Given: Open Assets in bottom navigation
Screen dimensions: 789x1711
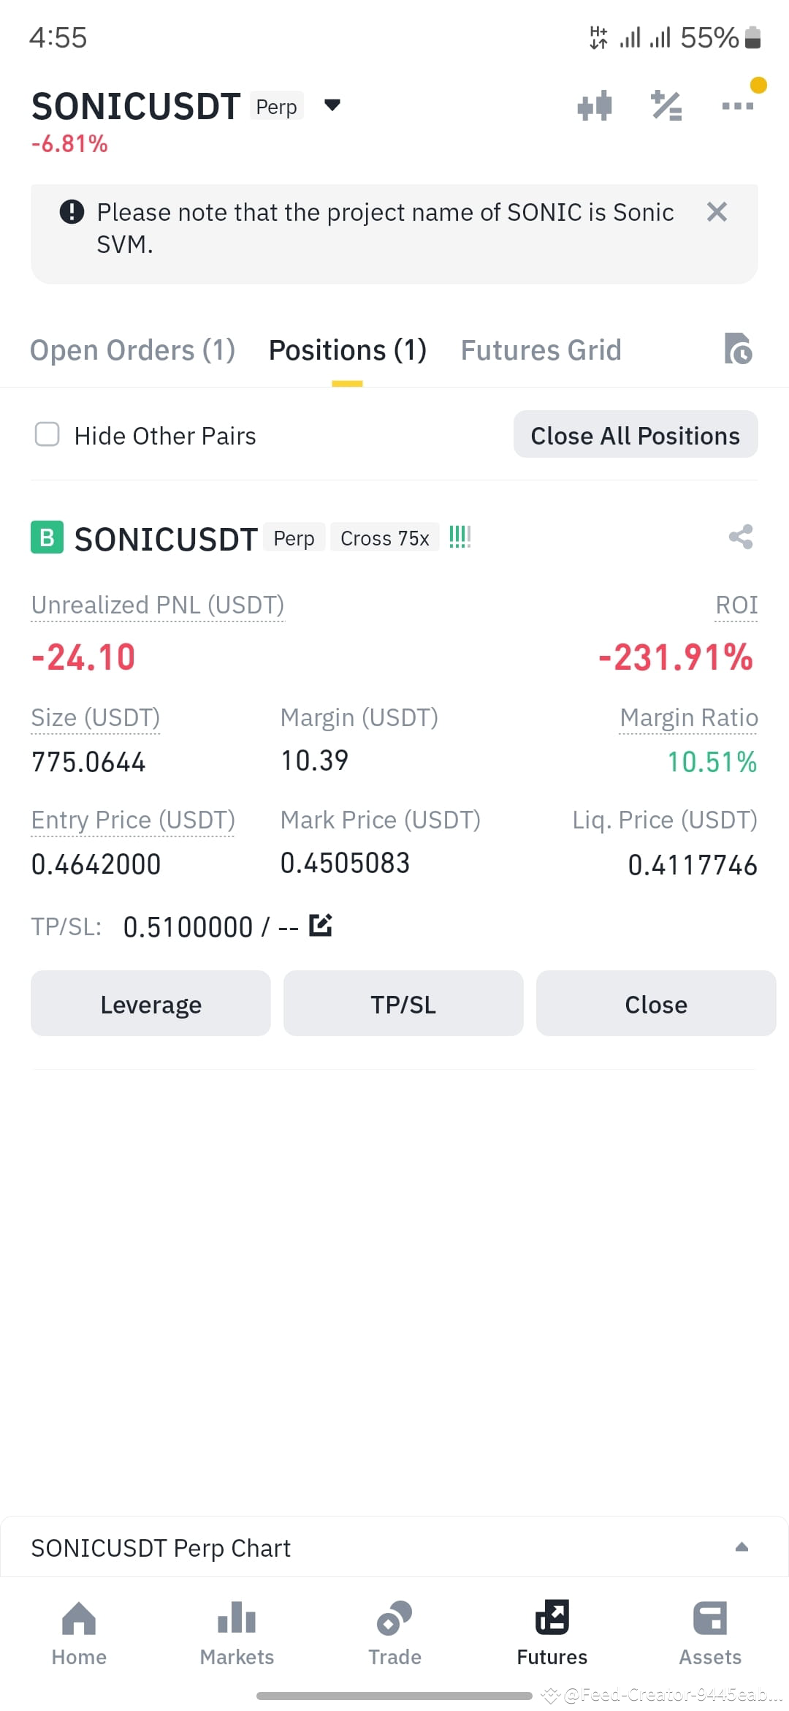Looking at the screenshot, I should coord(710,1633).
